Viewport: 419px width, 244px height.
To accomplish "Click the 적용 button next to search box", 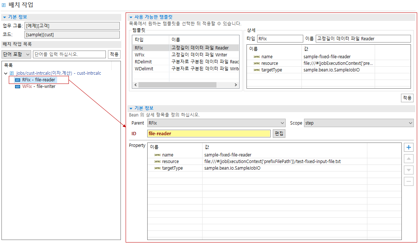I will pyautogui.click(x=114, y=54).
